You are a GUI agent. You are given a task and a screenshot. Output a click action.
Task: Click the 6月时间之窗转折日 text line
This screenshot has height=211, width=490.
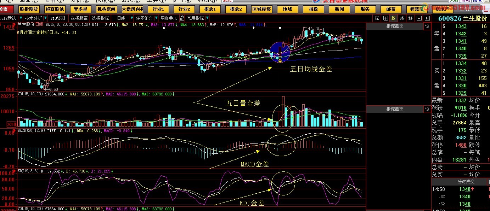(47, 32)
